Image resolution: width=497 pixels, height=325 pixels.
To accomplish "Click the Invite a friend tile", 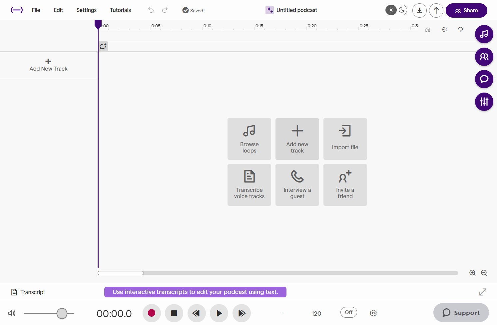I will (x=345, y=185).
